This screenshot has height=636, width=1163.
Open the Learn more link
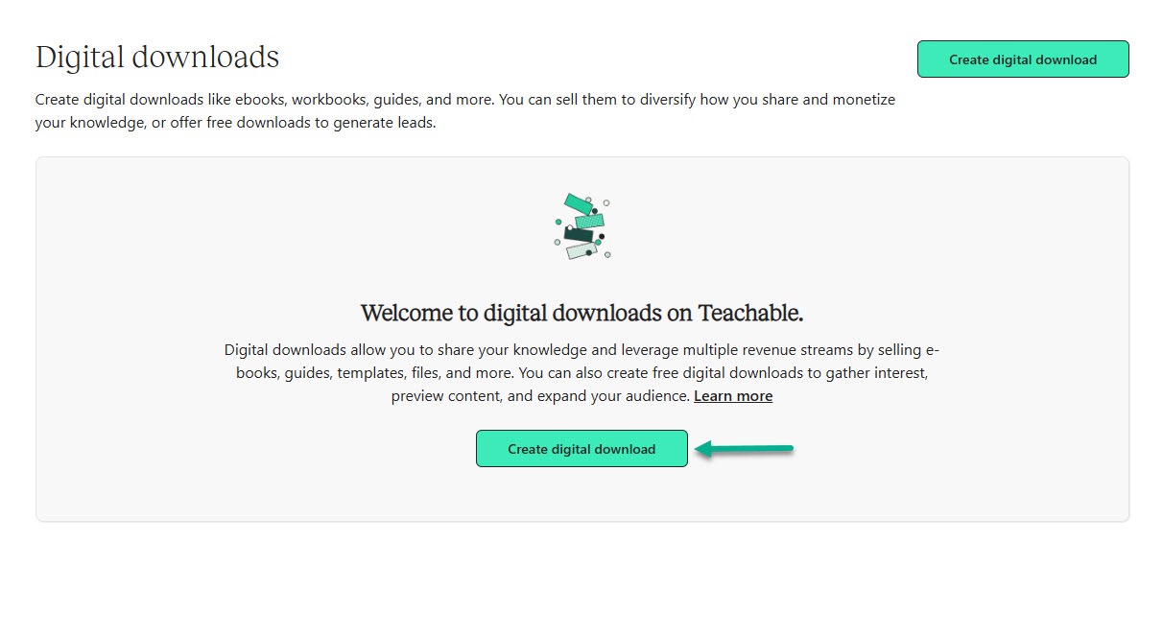733,395
